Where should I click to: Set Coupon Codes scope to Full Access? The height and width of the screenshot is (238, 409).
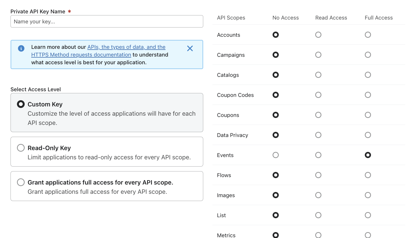(368, 95)
